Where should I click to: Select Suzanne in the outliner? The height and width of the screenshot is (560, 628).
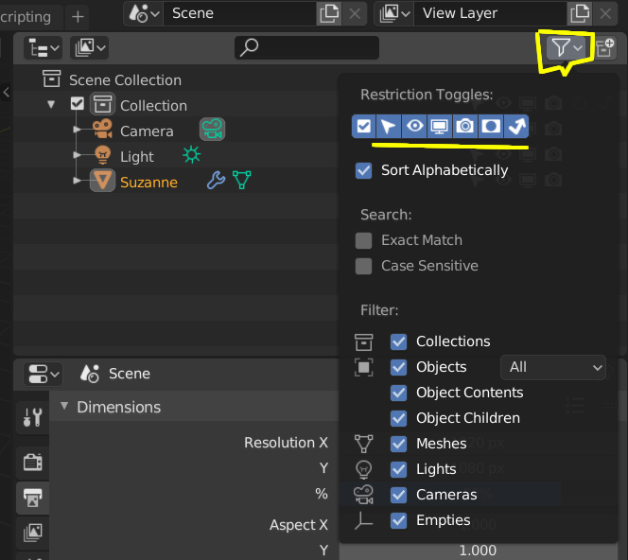(x=148, y=182)
